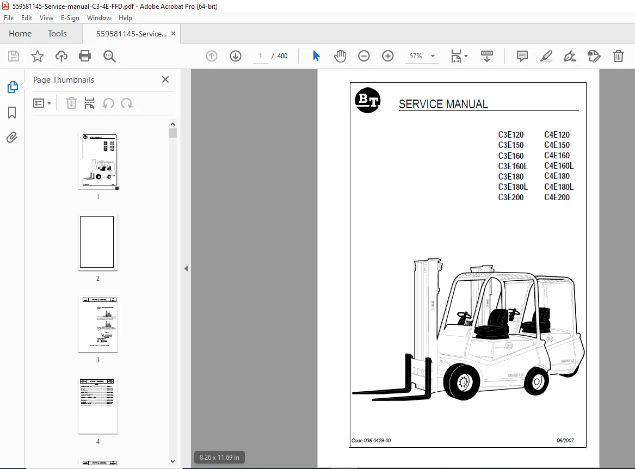Viewport: 635px width, 469px height.
Task: Open the Window menu
Action: (99, 18)
